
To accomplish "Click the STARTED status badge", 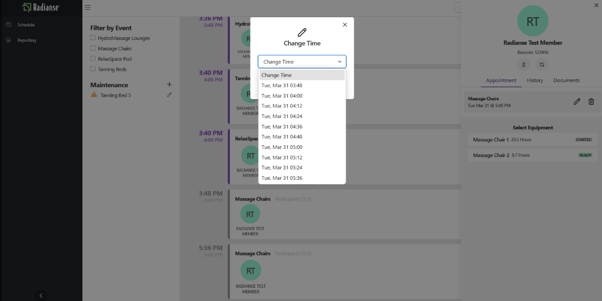I will tap(583, 140).
